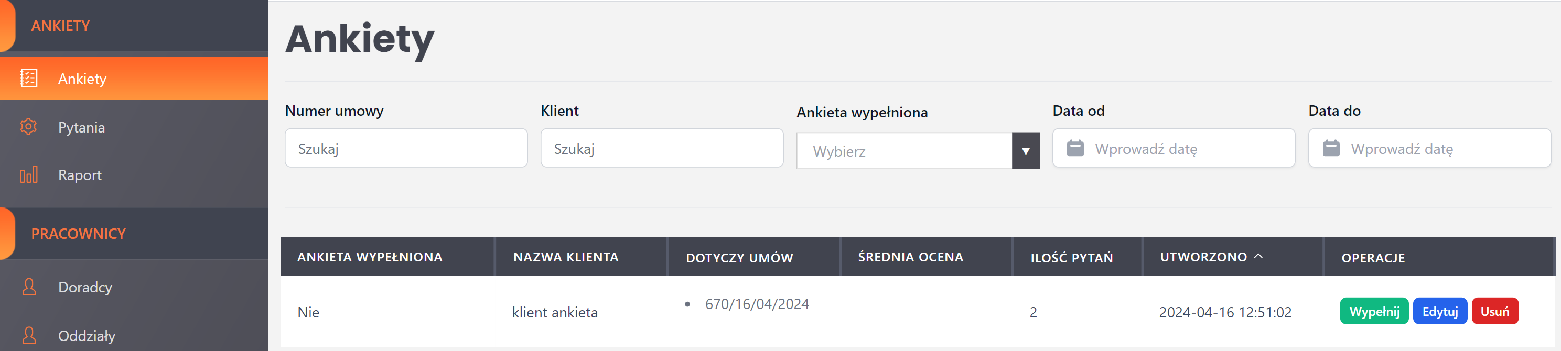Screen dimensions: 1561x351
Task: Click calendar icon in Data do field
Action: (1331, 148)
